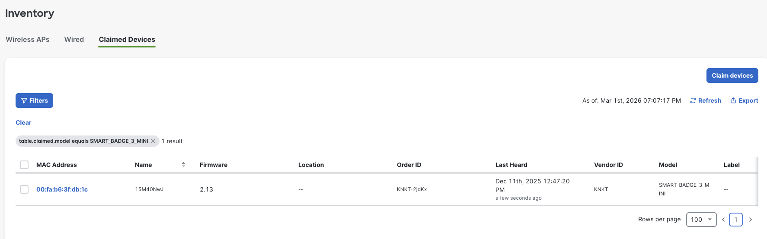This screenshot has height=239, width=767.
Task: Click the Refresh icon link
Action: tap(706, 101)
